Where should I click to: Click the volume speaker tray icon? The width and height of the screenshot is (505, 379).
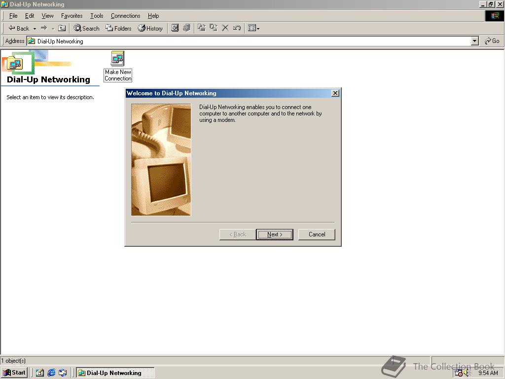pyautogui.click(x=467, y=373)
